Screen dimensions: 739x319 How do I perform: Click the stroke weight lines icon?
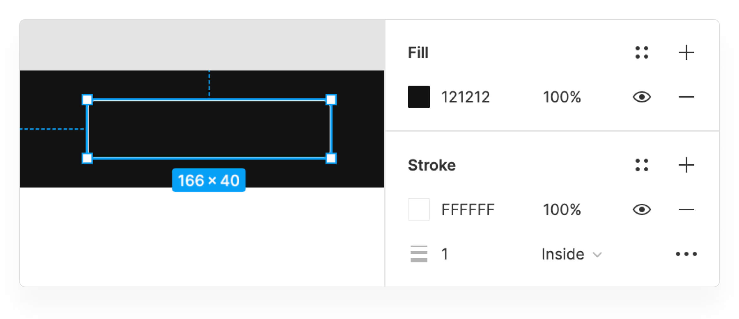pos(419,254)
